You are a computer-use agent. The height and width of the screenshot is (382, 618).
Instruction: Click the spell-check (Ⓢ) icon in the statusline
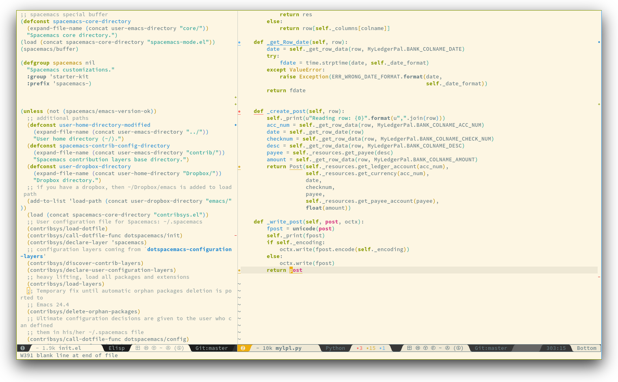pos(179,348)
